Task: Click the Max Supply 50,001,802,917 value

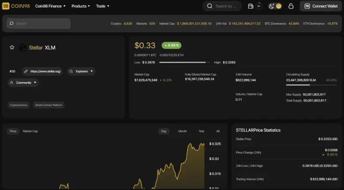Action: [314, 94]
